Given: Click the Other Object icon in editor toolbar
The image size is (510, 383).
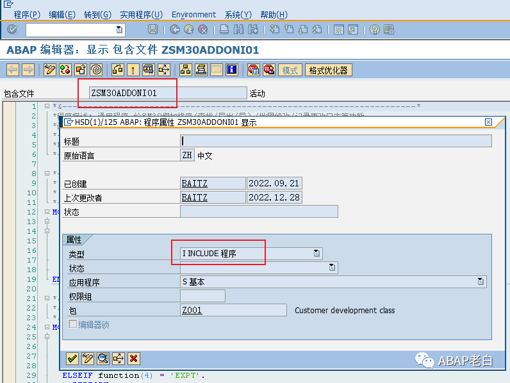Looking at the screenshot, I should (x=81, y=70).
